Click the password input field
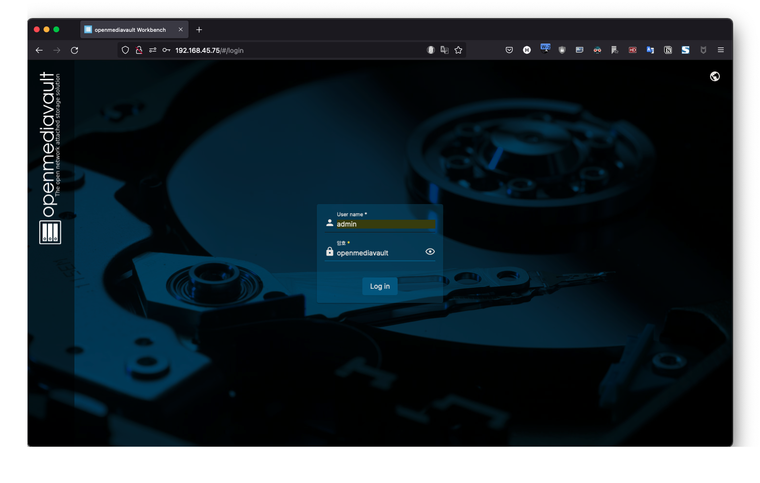The image size is (760, 483). [380, 253]
